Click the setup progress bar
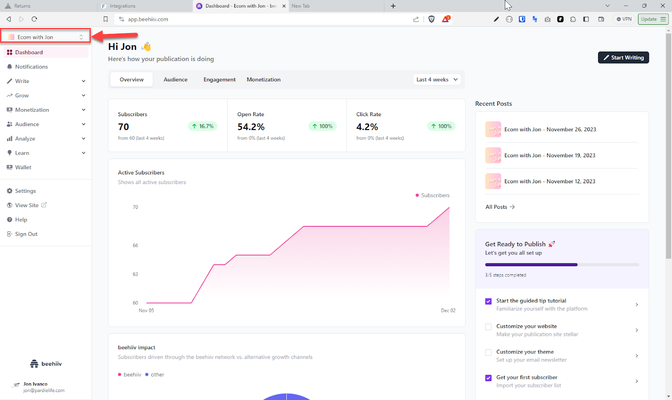The image size is (672, 400). pos(562,265)
